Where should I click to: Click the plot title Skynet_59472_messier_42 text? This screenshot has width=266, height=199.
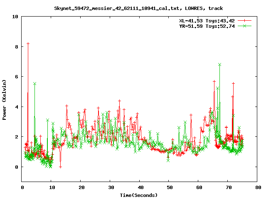click(x=138, y=8)
